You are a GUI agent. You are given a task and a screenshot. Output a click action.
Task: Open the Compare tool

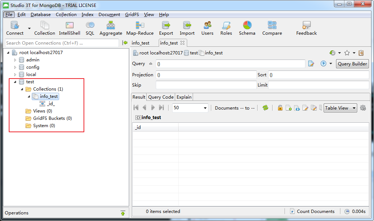pos(272,28)
